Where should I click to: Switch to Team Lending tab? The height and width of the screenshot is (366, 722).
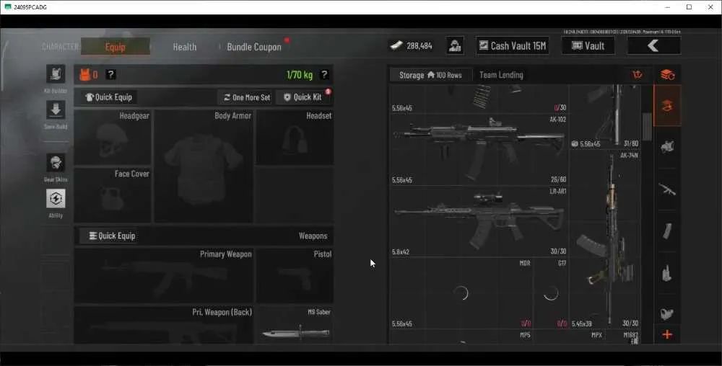pos(501,75)
